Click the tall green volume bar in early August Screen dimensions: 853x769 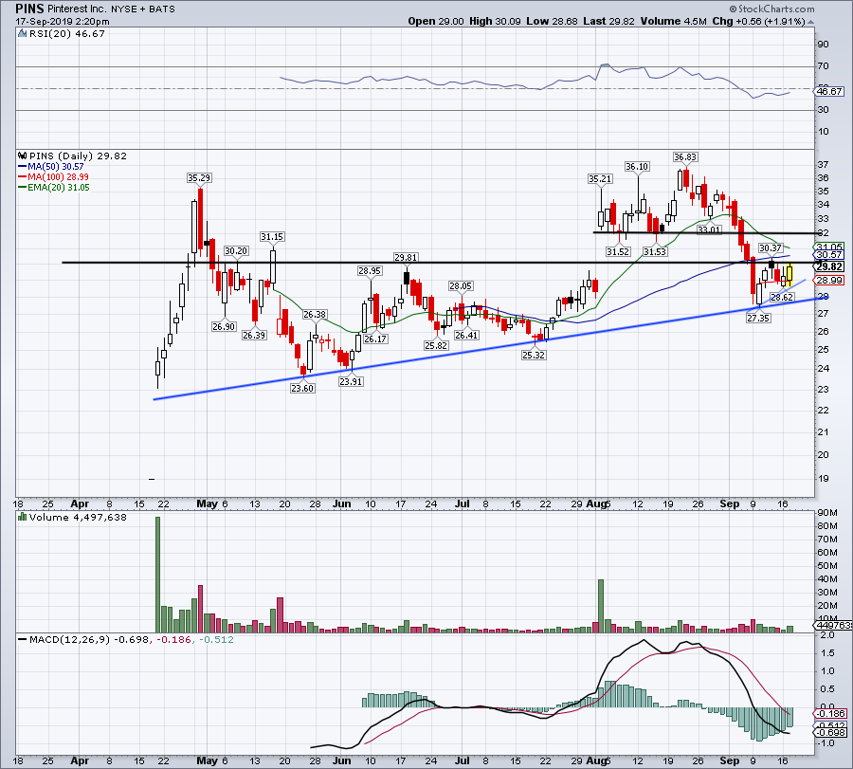[601, 606]
